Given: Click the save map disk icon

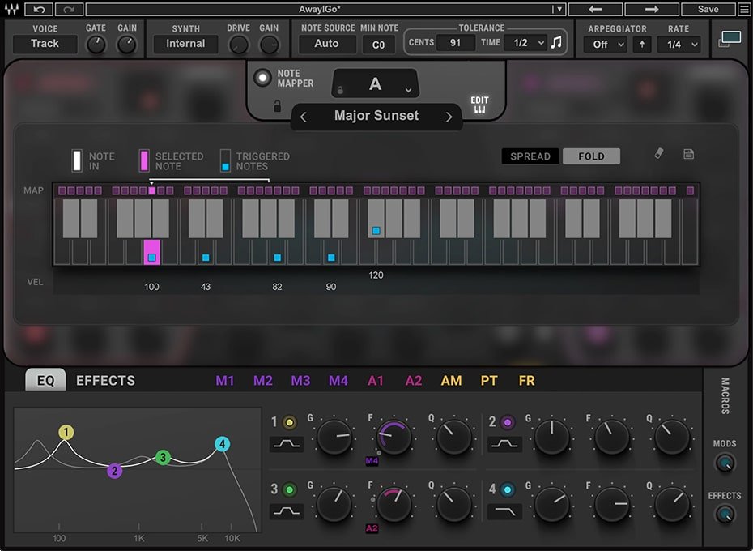Looking at the screenshot, I should pyautogui.click(x=688, y=154).
